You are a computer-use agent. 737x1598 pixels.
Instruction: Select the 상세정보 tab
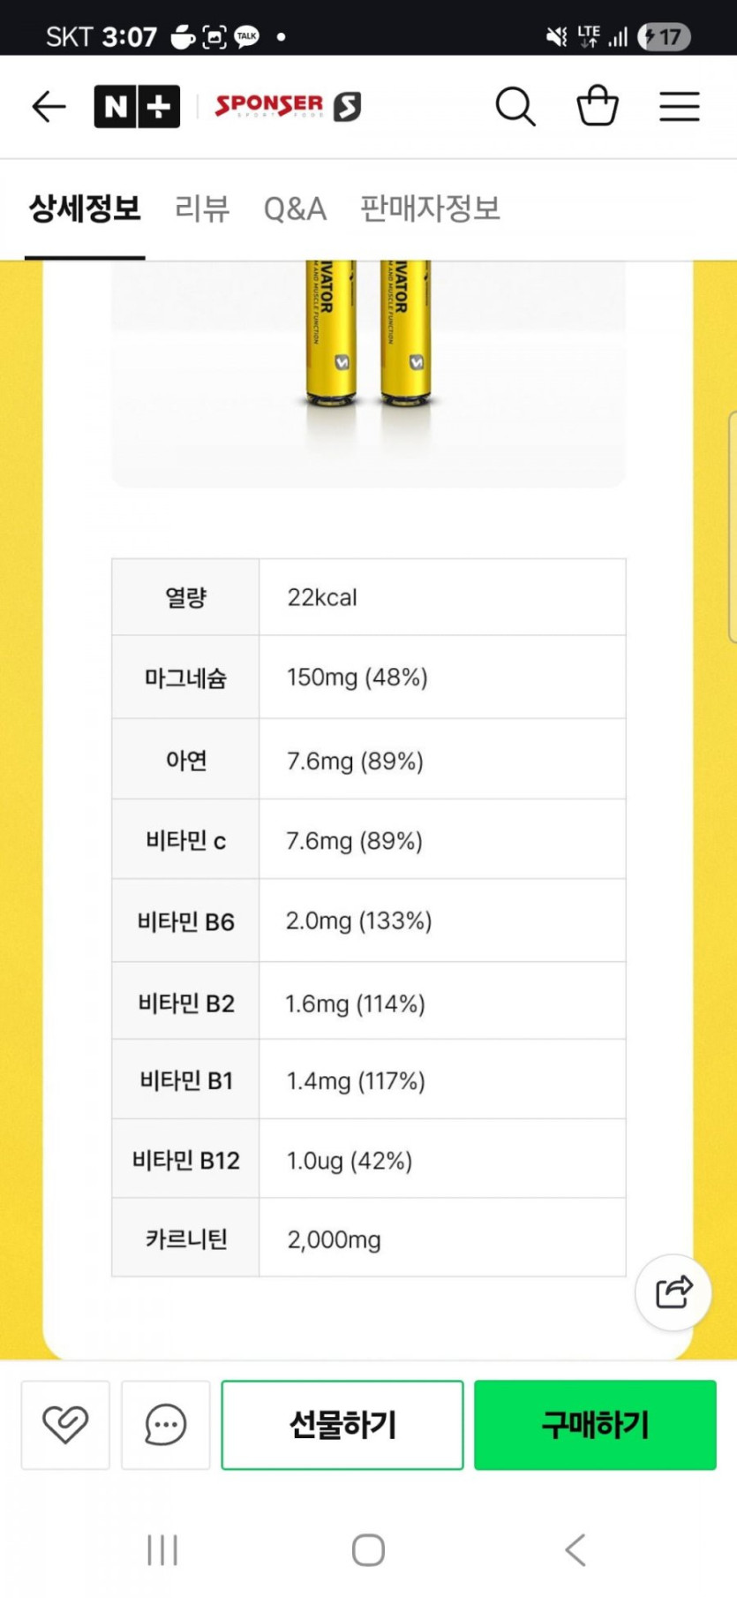(x=85, y=209)
